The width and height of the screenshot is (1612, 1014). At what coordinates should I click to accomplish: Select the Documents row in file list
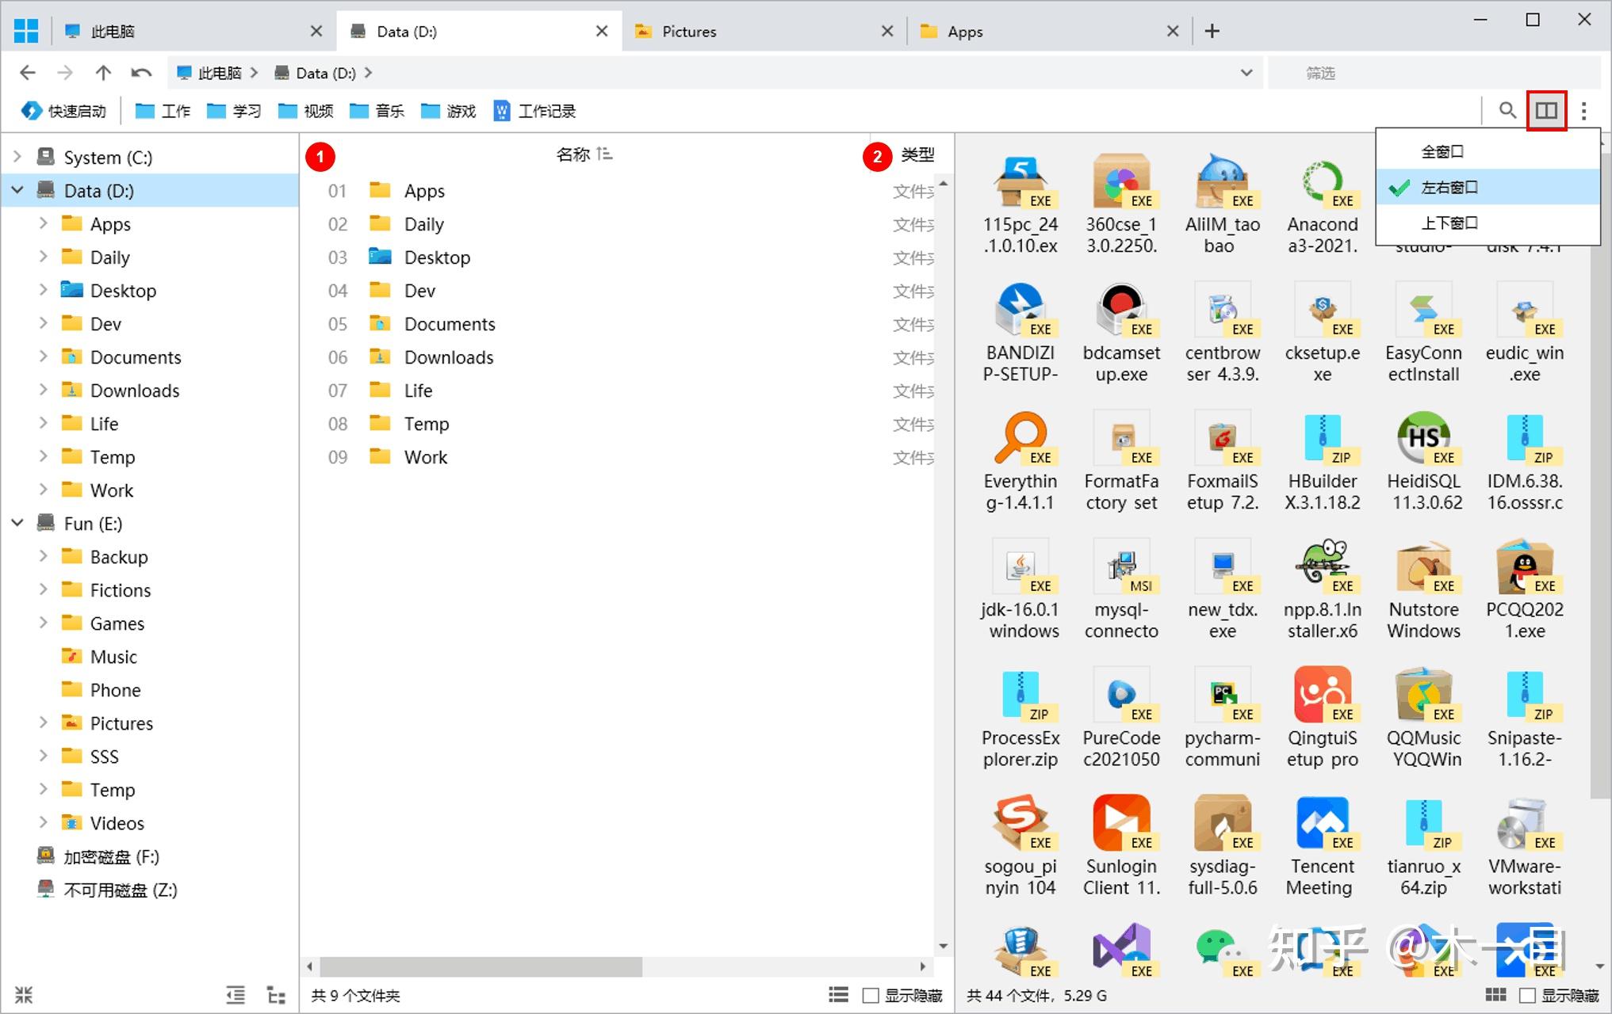pyautogui.click(x=618, y=324)
